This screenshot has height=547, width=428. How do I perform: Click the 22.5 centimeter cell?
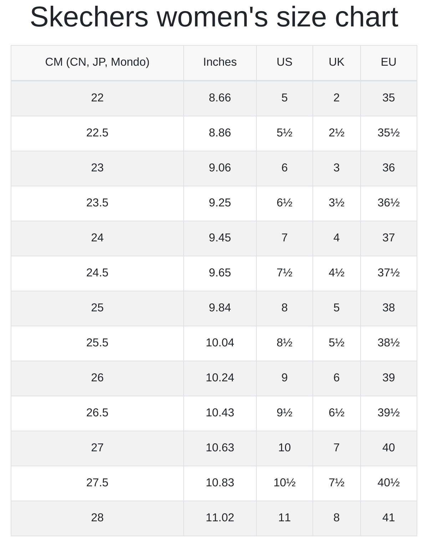tap(97, 133)
